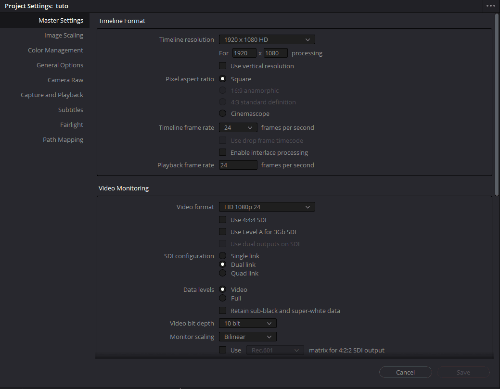
Task: Toggle Use 4:4:4 SDI checkbox
Action: click(223, 220)
